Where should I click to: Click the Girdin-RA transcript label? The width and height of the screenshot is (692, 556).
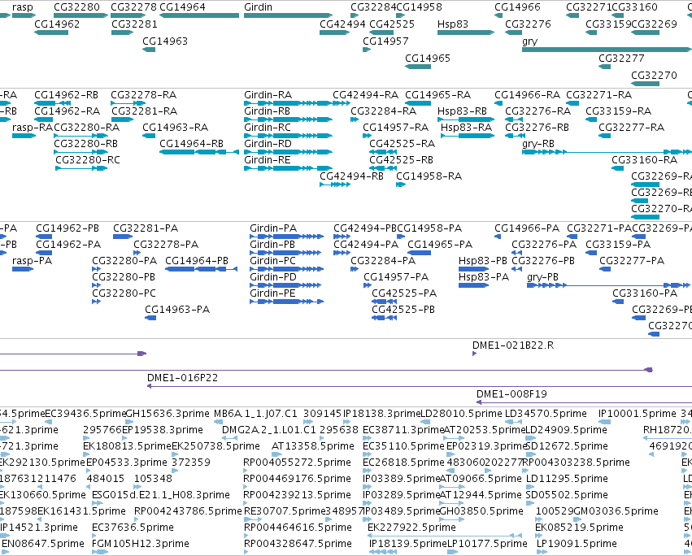click(268, 95)
